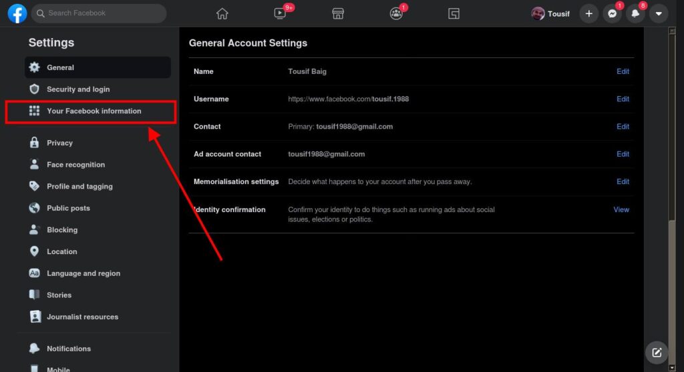
Task: Click the Location pin icon
Action: [35, 251]
